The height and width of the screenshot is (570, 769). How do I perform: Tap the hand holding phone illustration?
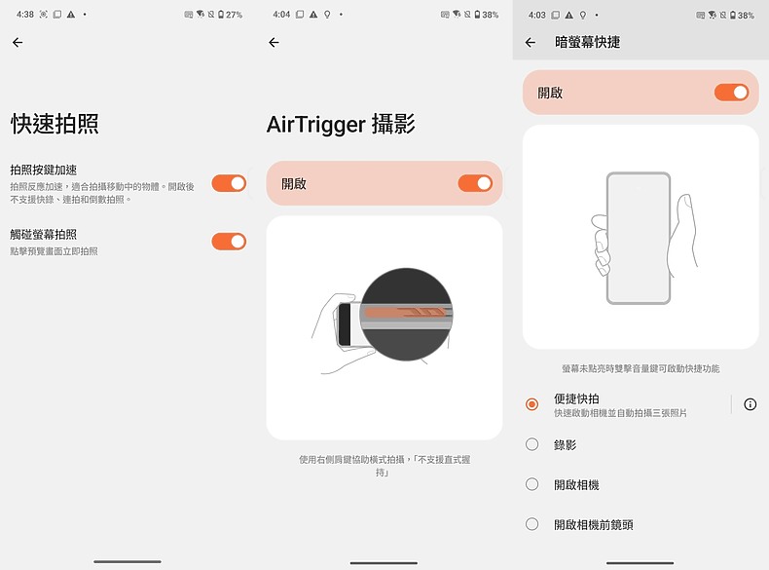pos(643,238)
